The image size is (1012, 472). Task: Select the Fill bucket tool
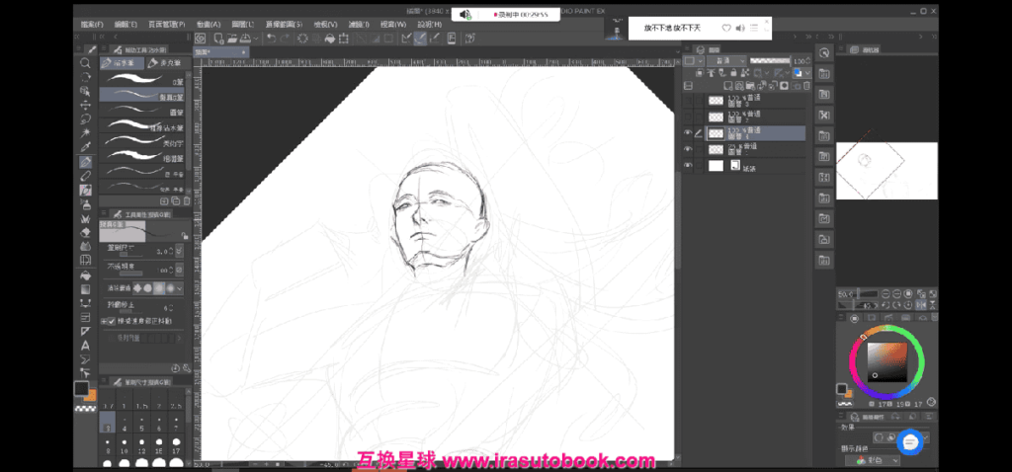[x=85, y=275]
